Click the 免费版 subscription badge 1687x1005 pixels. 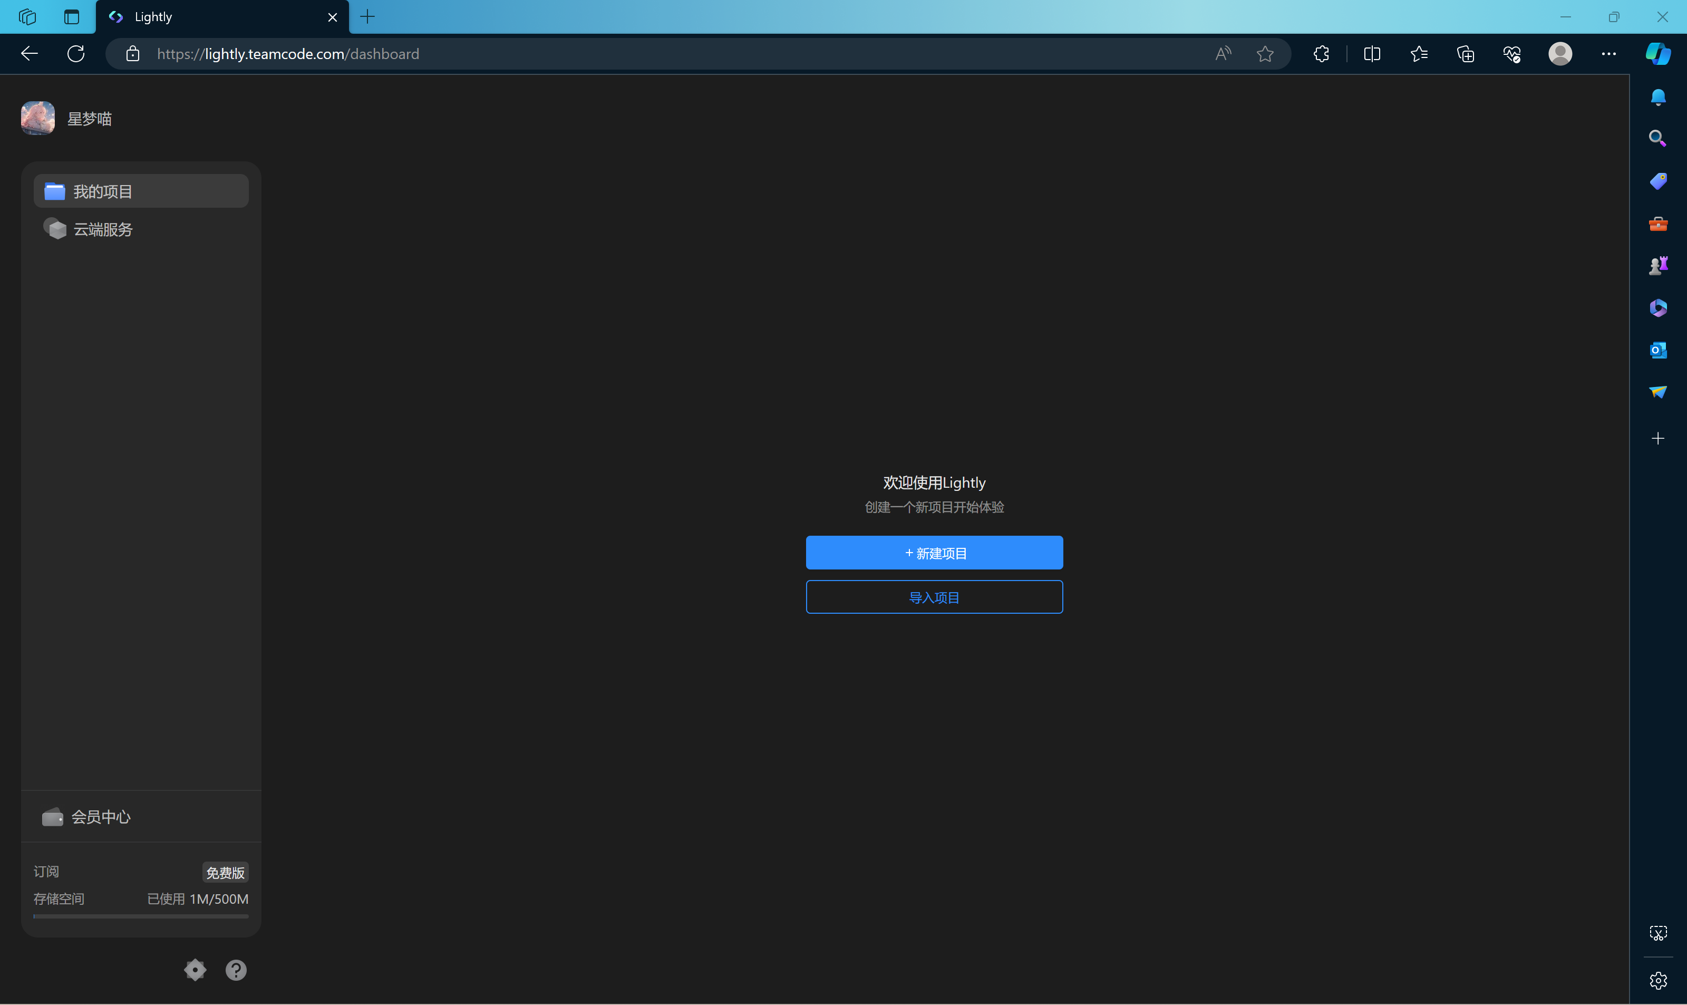(226, 872)
